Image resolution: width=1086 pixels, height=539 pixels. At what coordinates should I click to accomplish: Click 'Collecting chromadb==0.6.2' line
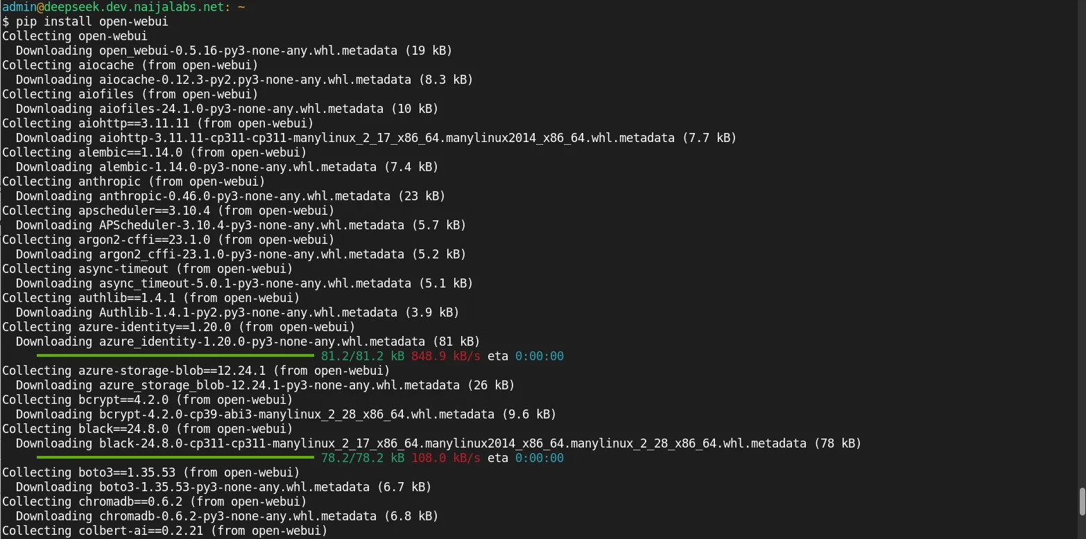point(155,502)
